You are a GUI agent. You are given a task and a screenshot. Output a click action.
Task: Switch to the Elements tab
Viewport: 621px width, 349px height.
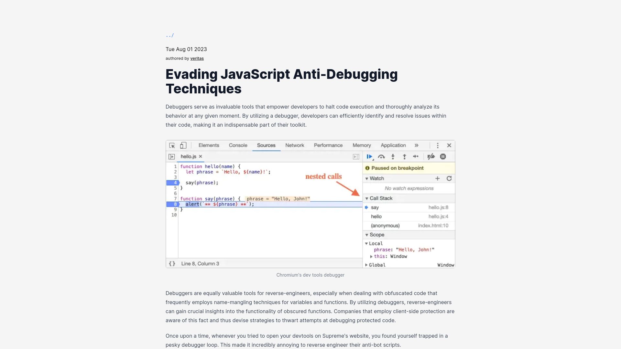click(209, 145)
